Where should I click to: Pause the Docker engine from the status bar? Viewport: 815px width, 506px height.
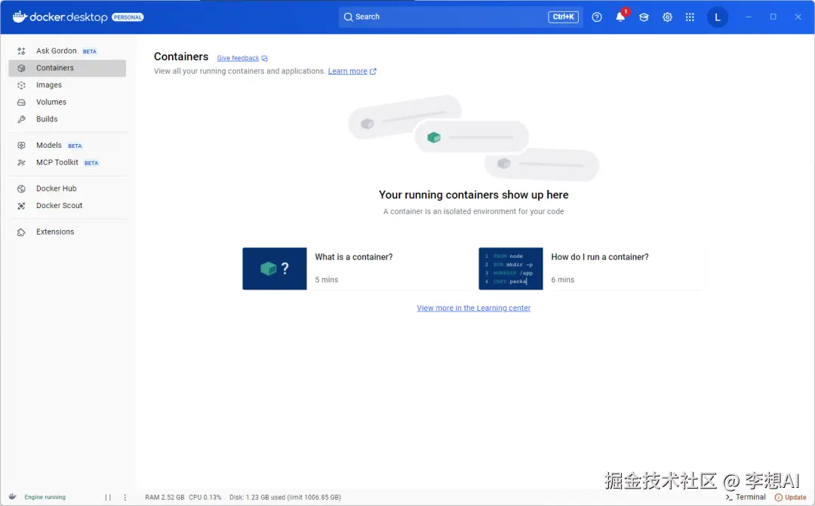coord(108,497)
